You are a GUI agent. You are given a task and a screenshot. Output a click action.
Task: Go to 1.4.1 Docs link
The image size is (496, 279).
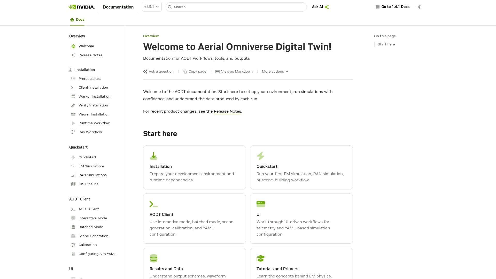pos(392,7)
